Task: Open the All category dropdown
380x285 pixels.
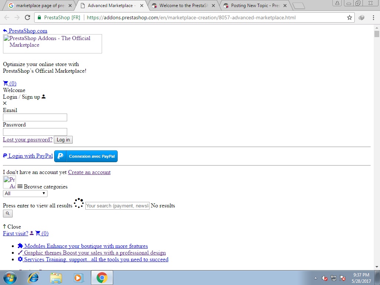Action: tap(25, 193)
